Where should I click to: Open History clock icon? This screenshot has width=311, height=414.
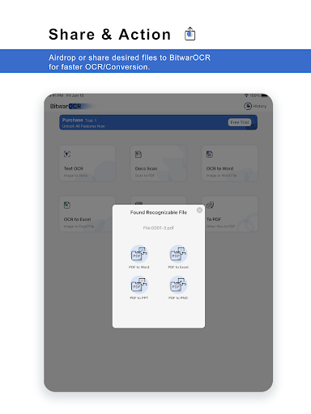pos(248,106)
